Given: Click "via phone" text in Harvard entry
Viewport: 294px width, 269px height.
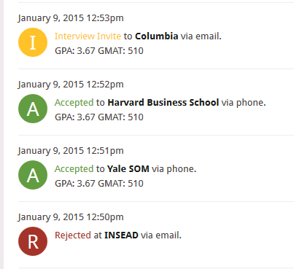Looking at the screenshot, I should pos(244,103).
